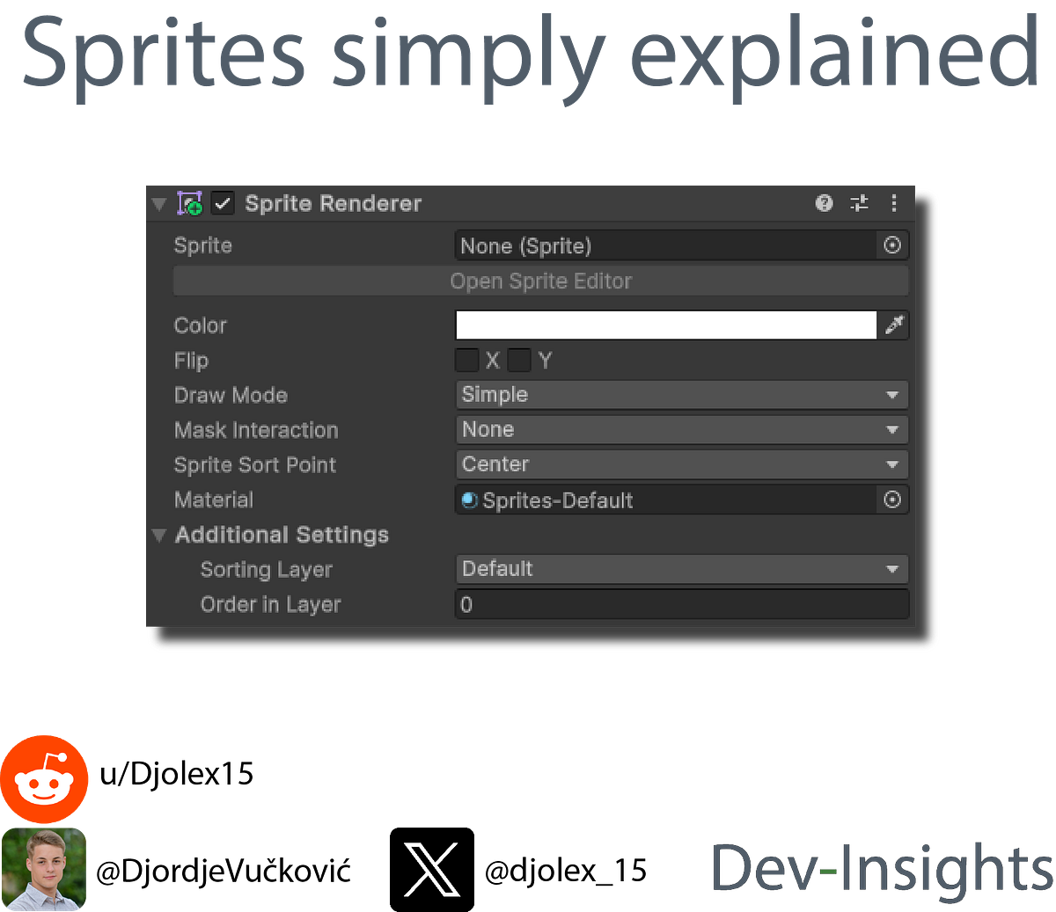1056x912 pixels.
Task: Open the Material object picker circle
Action: point(892,500)
